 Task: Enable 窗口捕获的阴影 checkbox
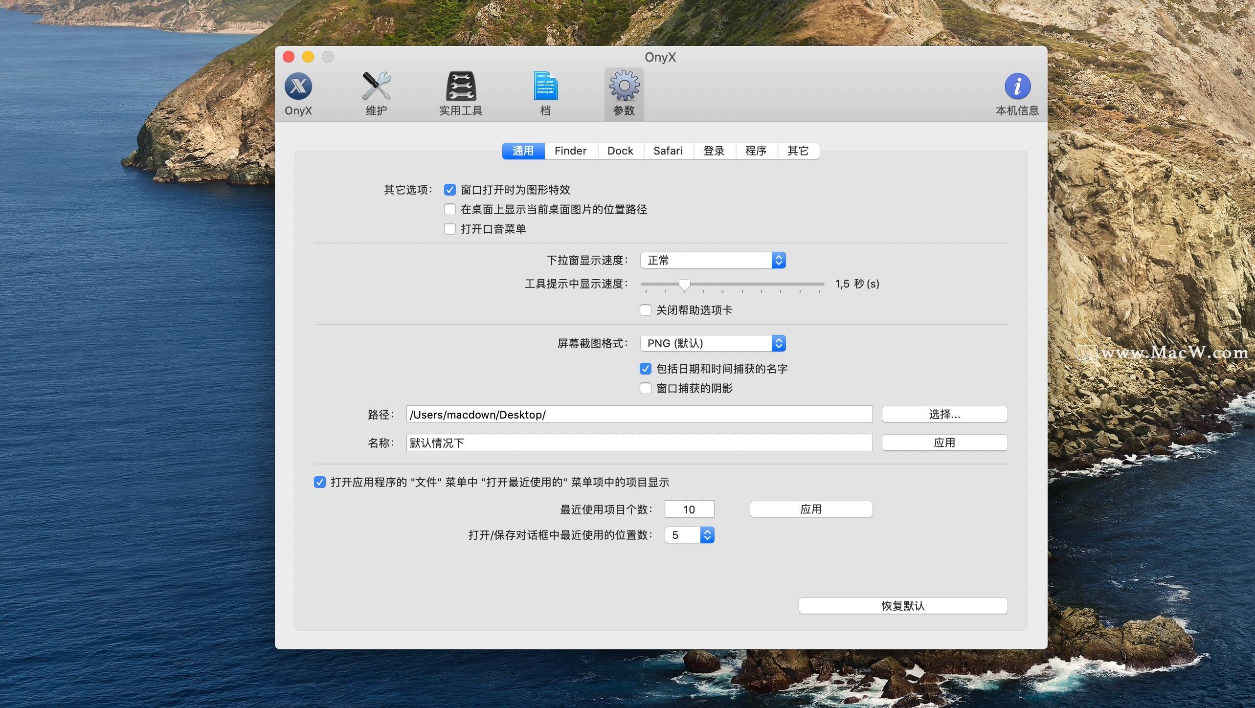pyautogui.click(x=646, y=388)
